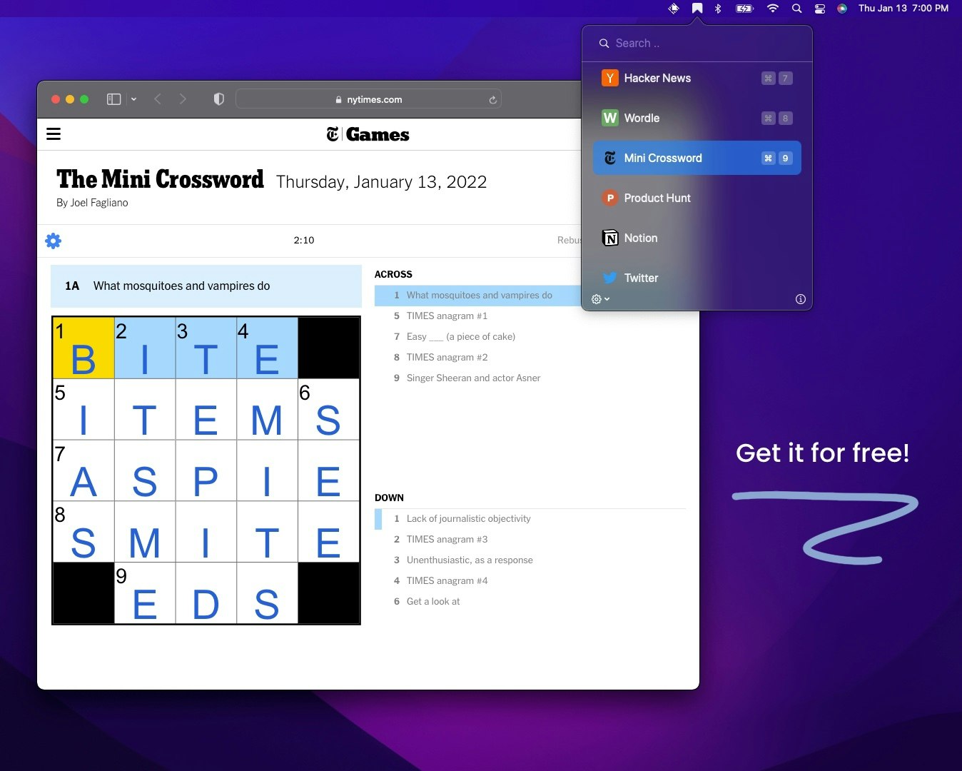
Task: Open Spotlight search in menu bar
Action: coord(796,9)
